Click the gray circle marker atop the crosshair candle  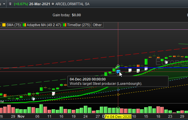click(x=118, y=65)
